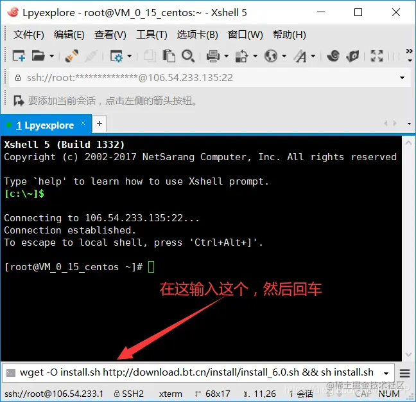The image size is (416, 402).
Task: Expand the color scheme dropdown arrow
Action: click(255, 56)
